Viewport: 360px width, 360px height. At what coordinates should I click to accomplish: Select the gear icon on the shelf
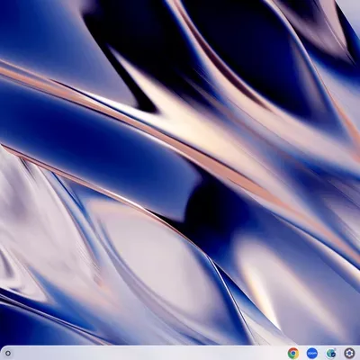349,353
